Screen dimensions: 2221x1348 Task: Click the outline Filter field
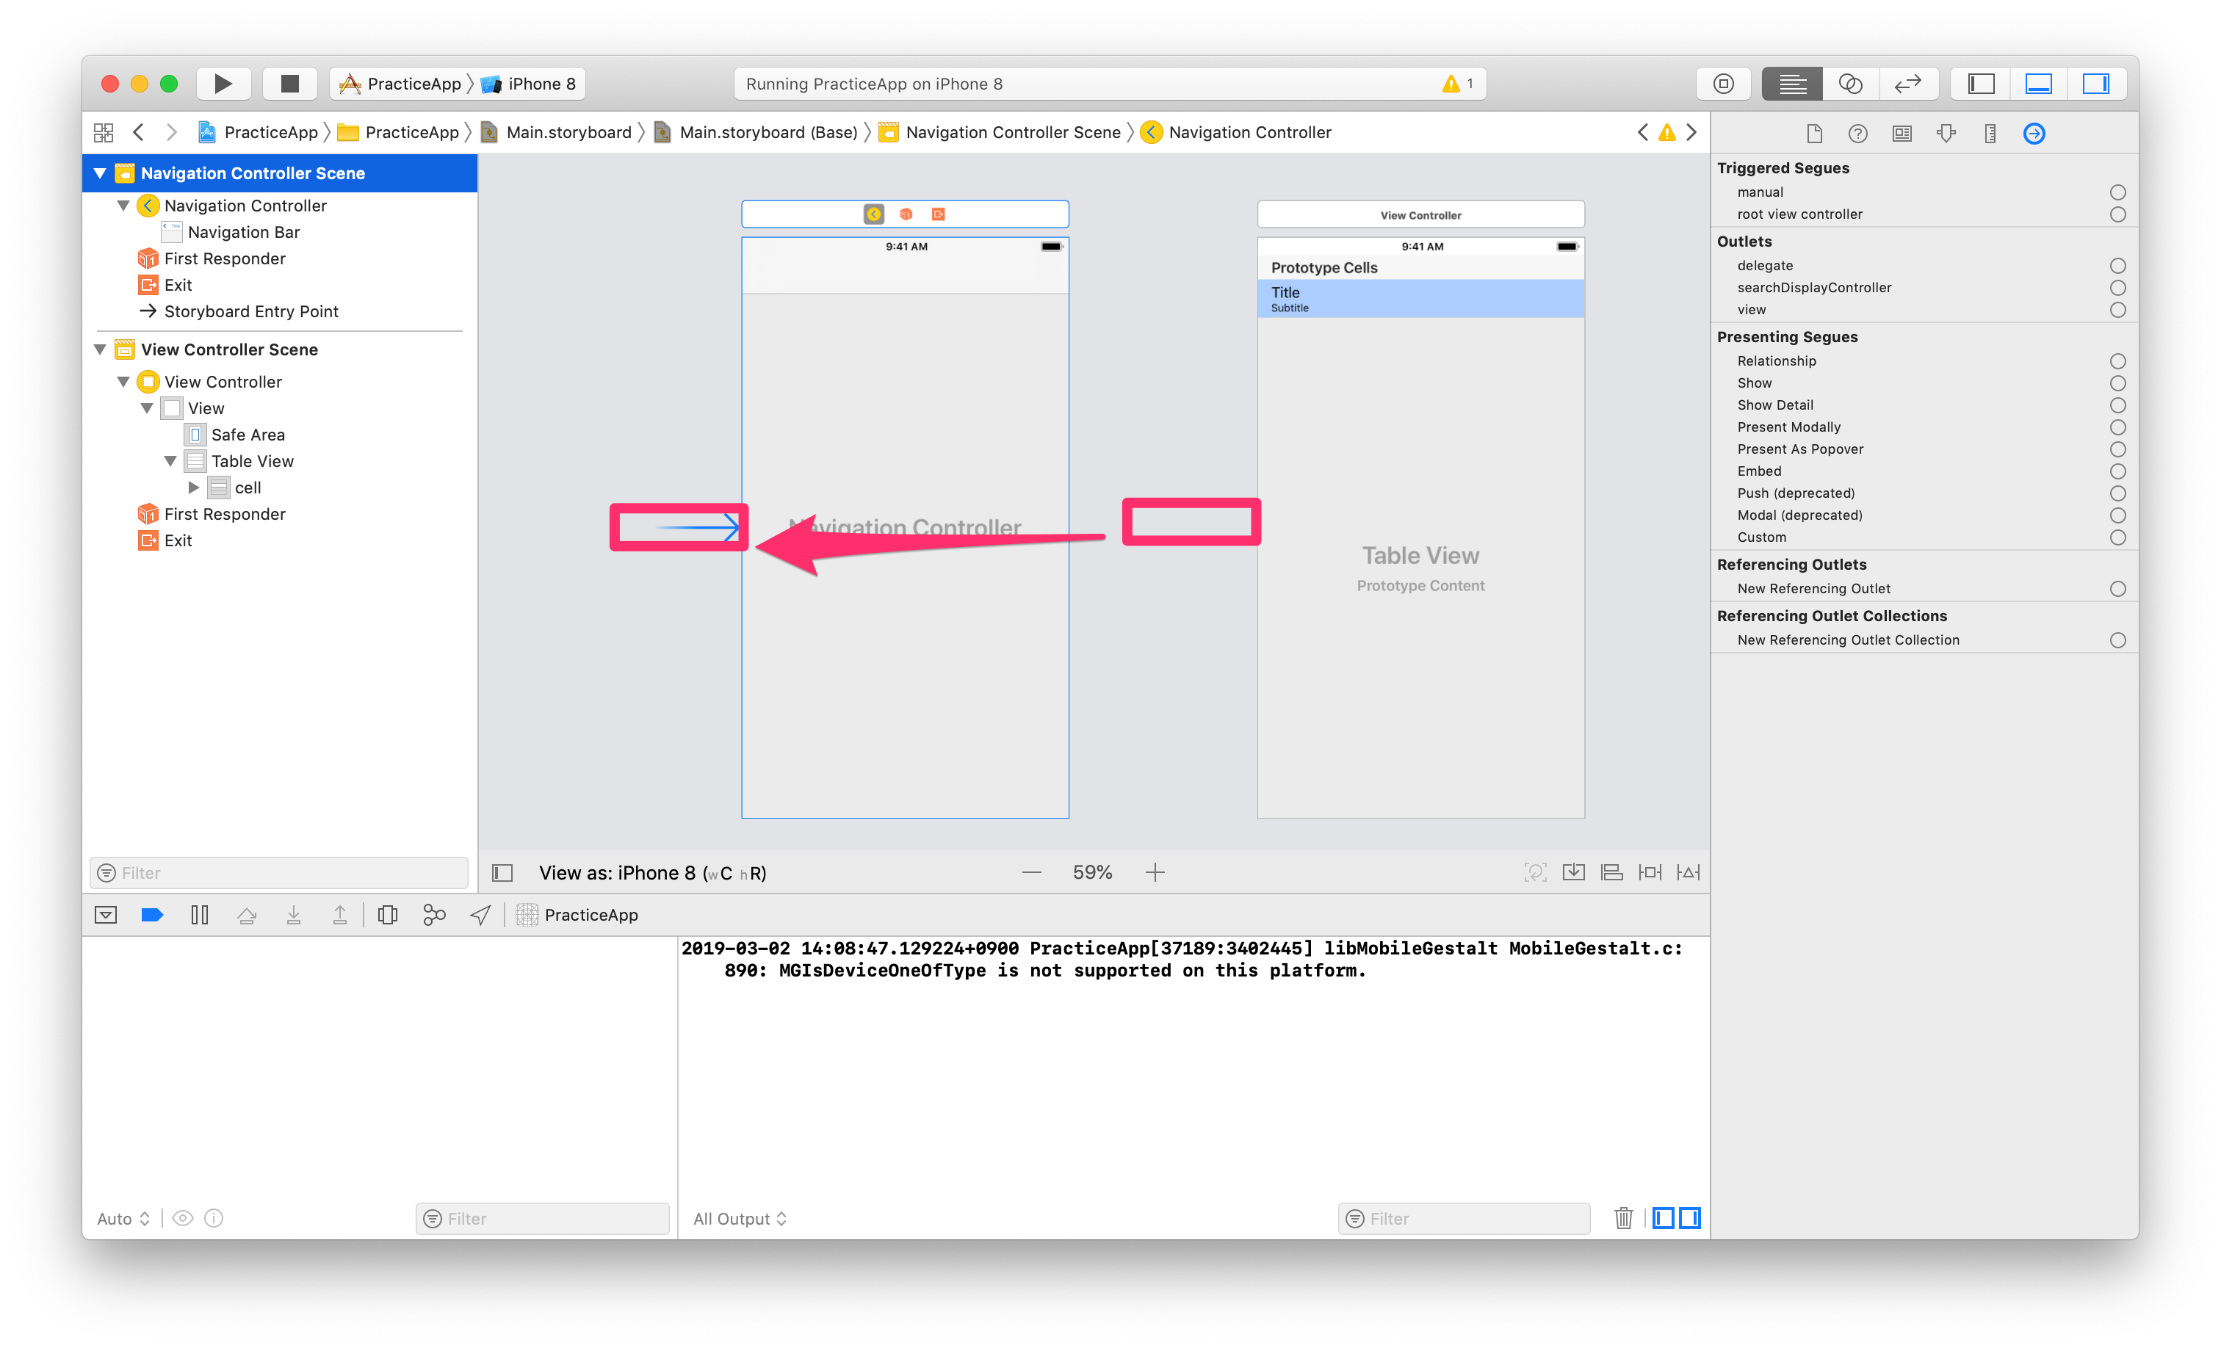tap(279, 872)
